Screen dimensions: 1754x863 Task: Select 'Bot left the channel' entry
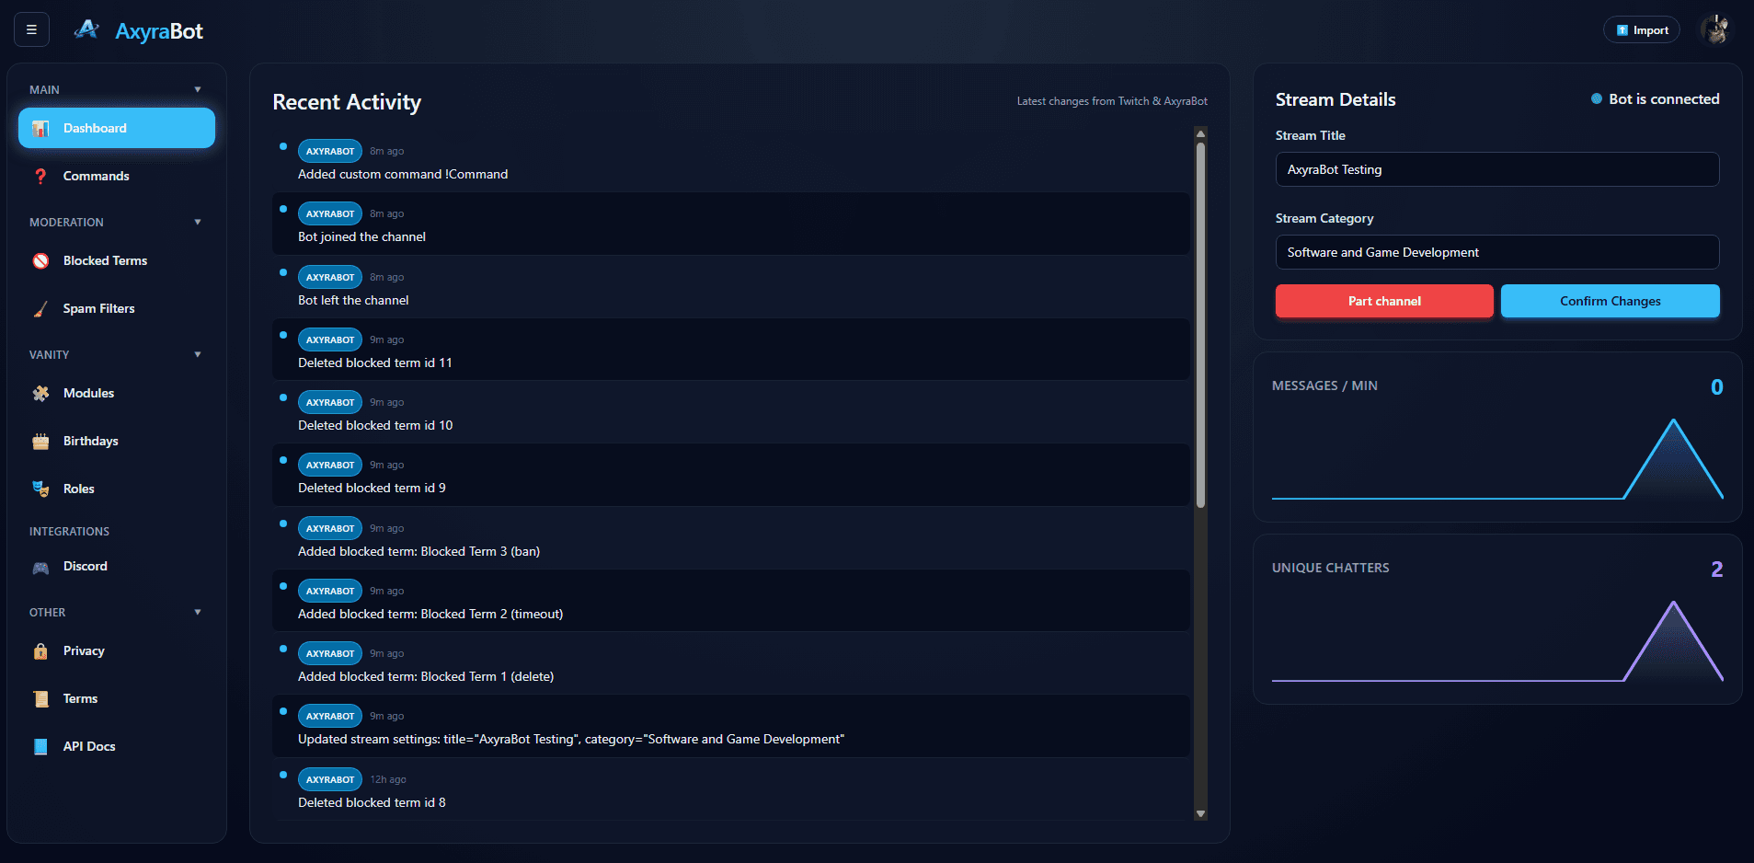(x=731, y=287)
